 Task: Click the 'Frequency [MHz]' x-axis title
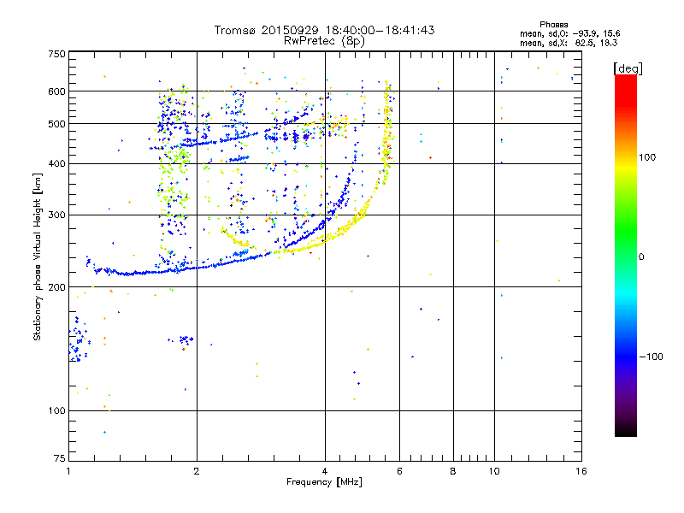click(324, 482)
